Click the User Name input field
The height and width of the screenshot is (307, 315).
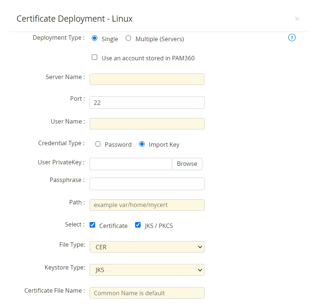point(147,124)
